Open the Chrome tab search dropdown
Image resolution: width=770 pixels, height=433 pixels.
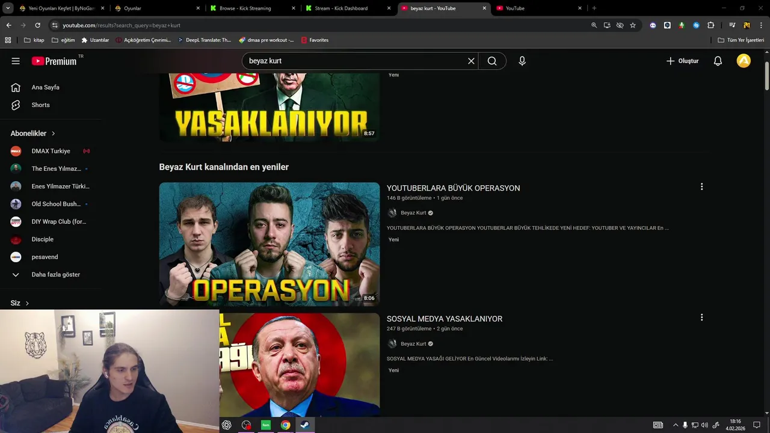(8, 8)
